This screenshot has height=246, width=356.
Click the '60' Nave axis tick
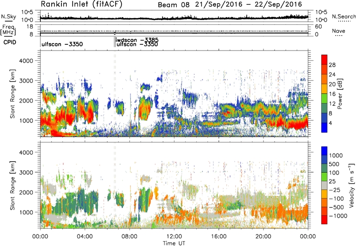318,27
